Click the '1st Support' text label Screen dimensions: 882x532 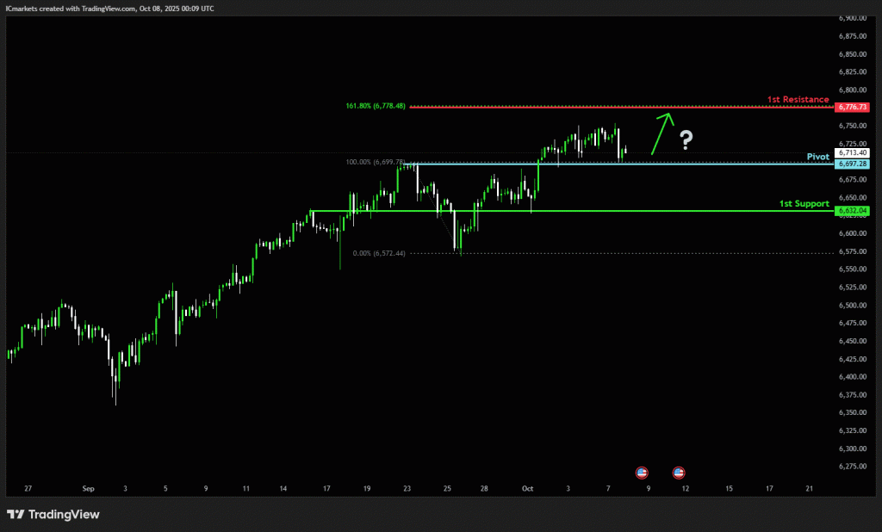[x=804, y=203]
